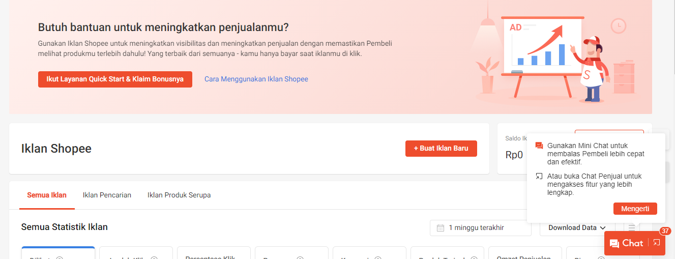Click the Jumlah Klik metric card

(136, 253)
